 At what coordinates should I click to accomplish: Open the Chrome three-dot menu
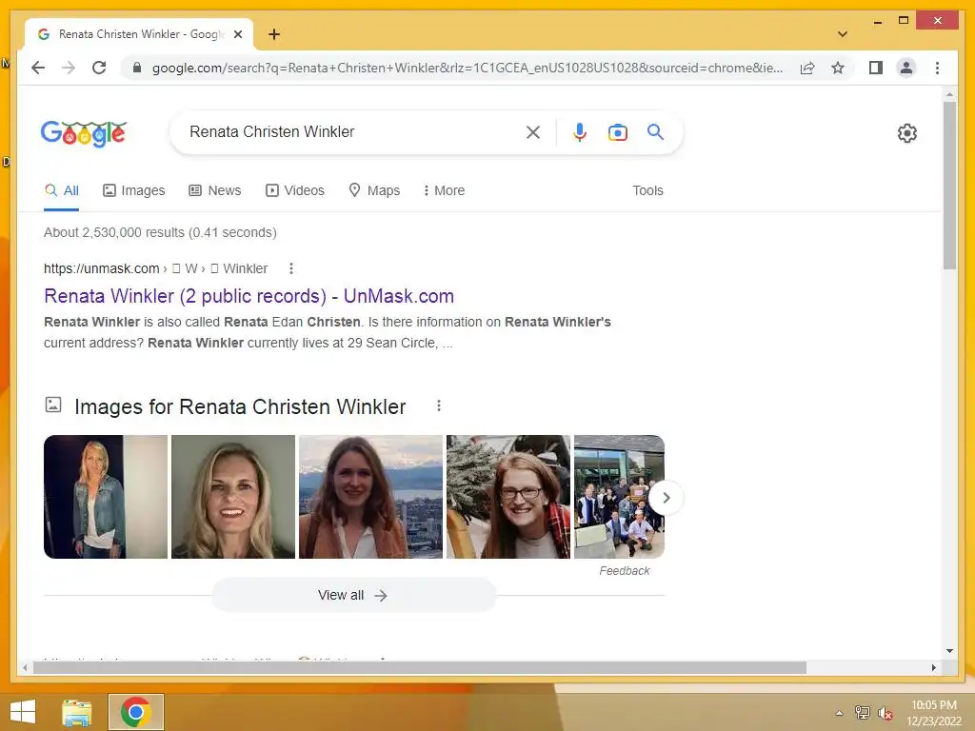point(937,68)
